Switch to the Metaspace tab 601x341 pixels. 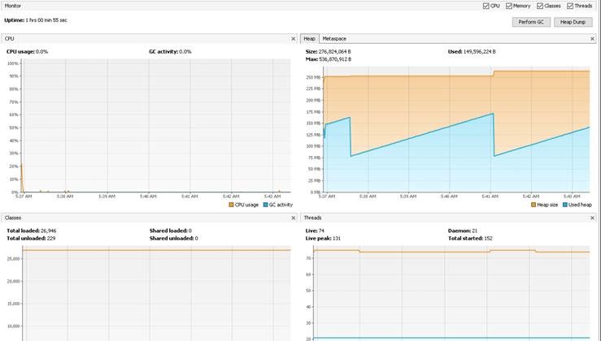coord(334,39)
